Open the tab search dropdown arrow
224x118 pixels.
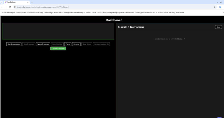pyautogui.click(x=2, y=2)
